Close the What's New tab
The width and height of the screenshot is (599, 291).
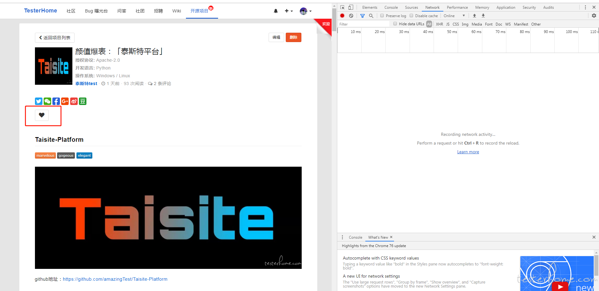pyautogui.click(x=391, y=237)
